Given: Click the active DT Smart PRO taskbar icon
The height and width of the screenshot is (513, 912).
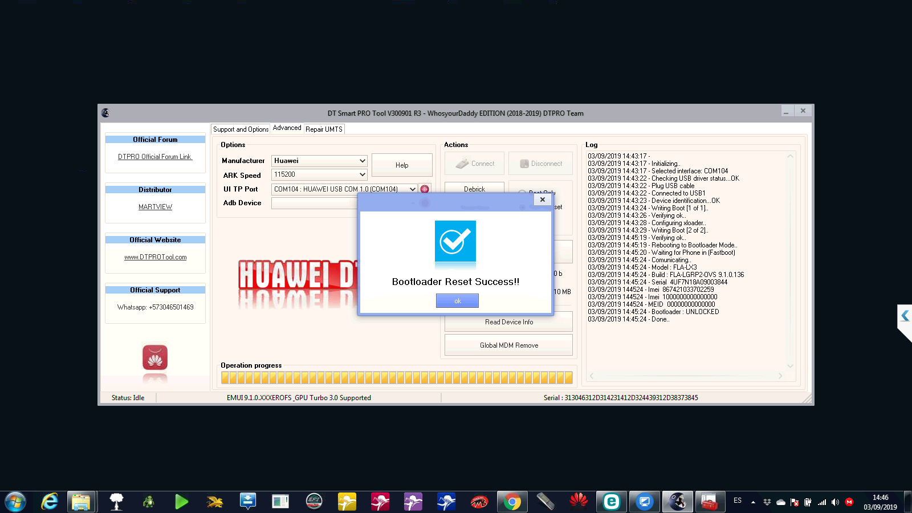Looking at the screenshot, I should point(677,502).
